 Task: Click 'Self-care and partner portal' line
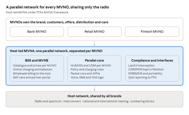tap(32, 78)
